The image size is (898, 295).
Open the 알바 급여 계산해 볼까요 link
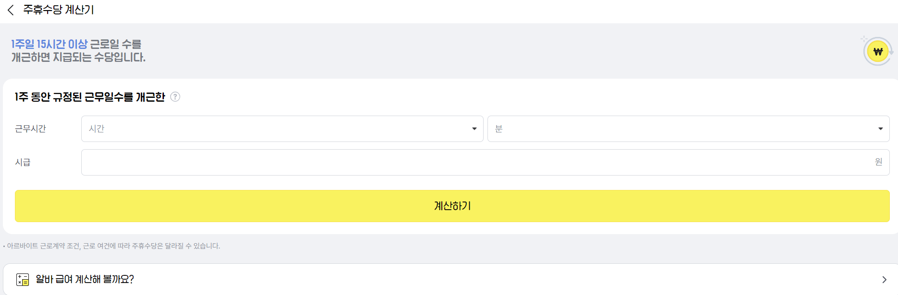(86, 278)
